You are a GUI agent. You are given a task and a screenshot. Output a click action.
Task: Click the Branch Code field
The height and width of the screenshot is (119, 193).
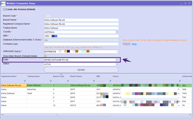[48, 16]
